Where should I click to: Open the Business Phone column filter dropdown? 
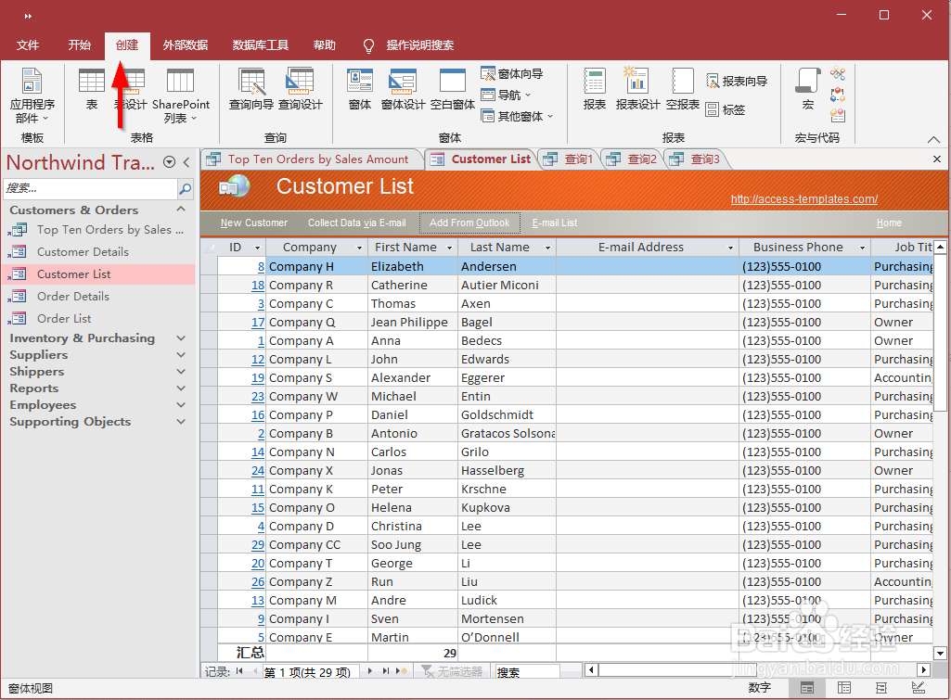click(862, 248)
